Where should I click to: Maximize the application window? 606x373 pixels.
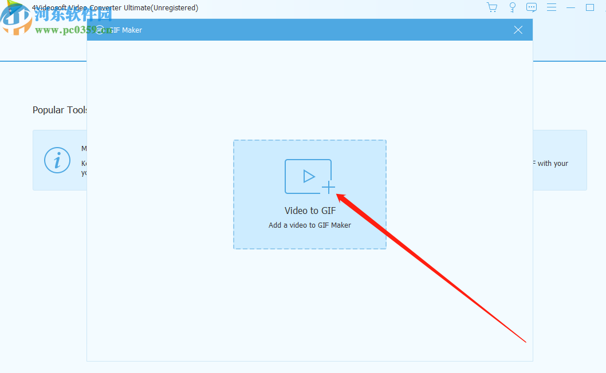(591, 7)
